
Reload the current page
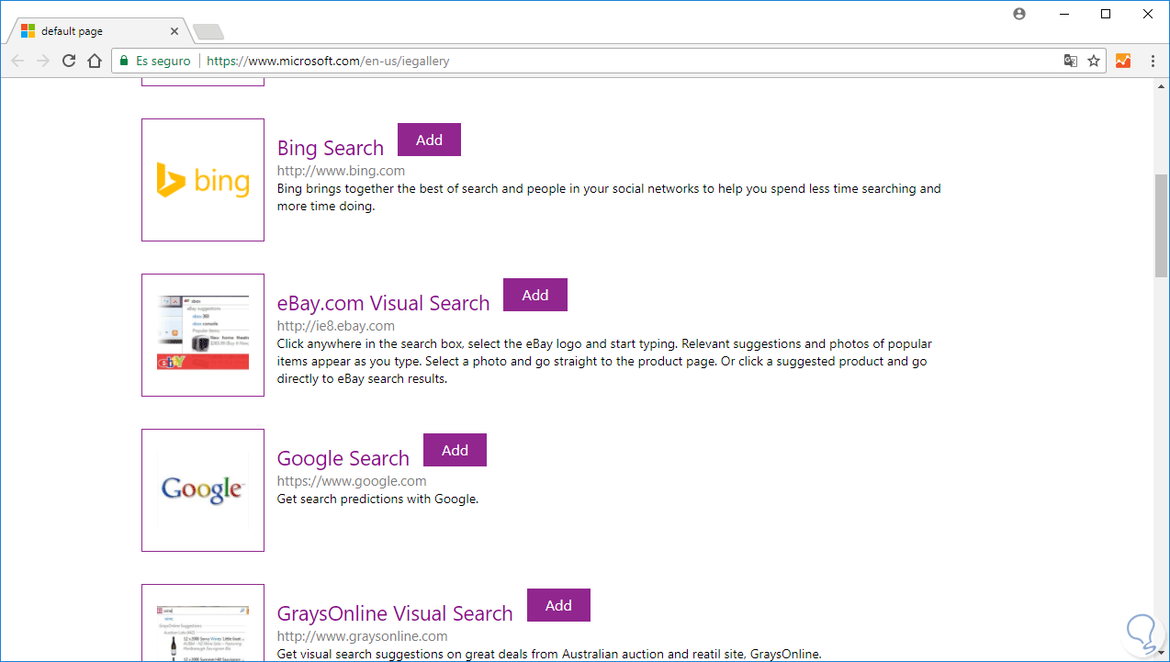pyautogui.click(x=68, y=61)
